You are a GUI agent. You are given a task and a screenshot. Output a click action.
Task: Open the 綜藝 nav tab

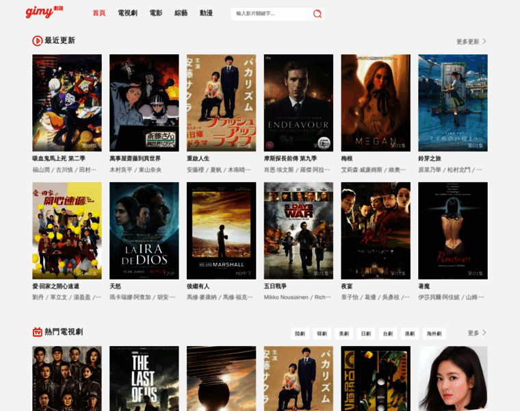click(x=181, y=13)
